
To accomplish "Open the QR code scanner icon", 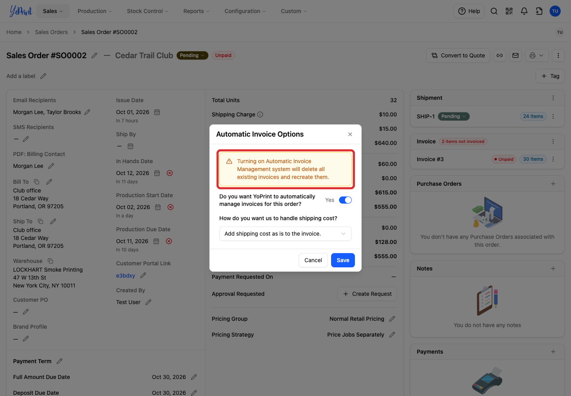I will point(509,11).
